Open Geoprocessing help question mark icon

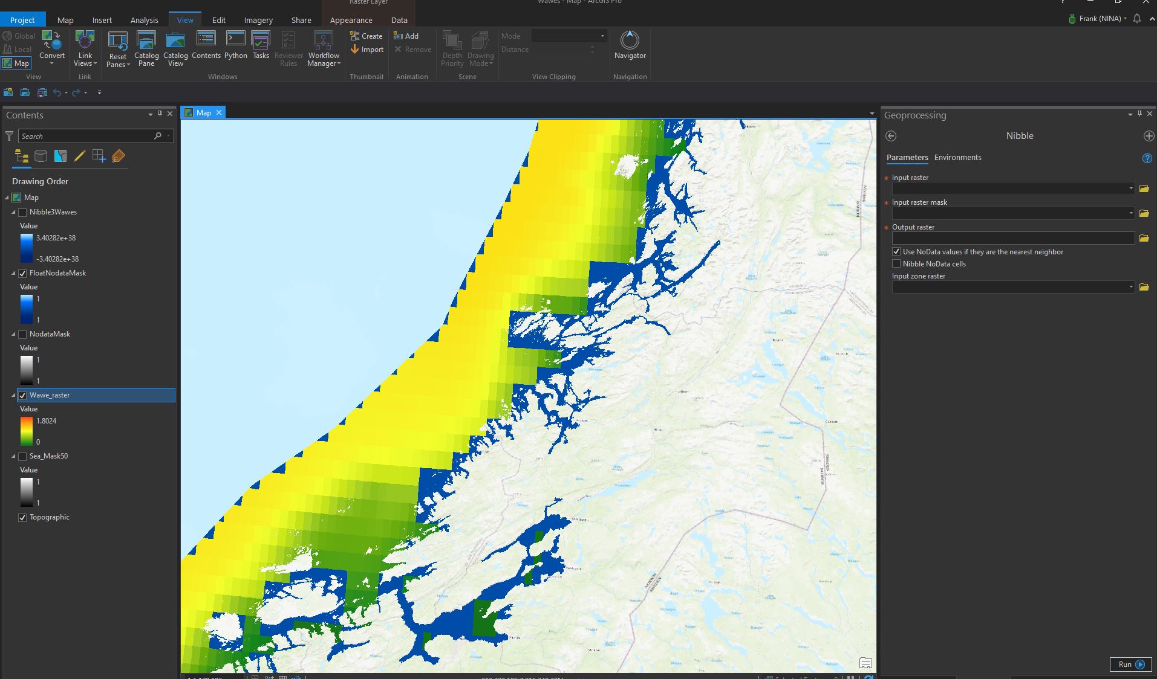pos(1147,158)
